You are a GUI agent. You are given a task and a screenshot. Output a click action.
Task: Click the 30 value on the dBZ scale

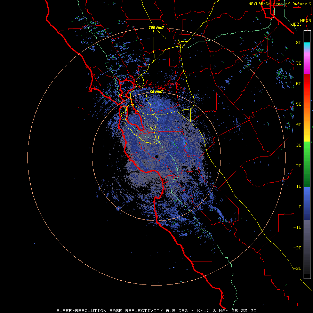click(x=299, y=145)
